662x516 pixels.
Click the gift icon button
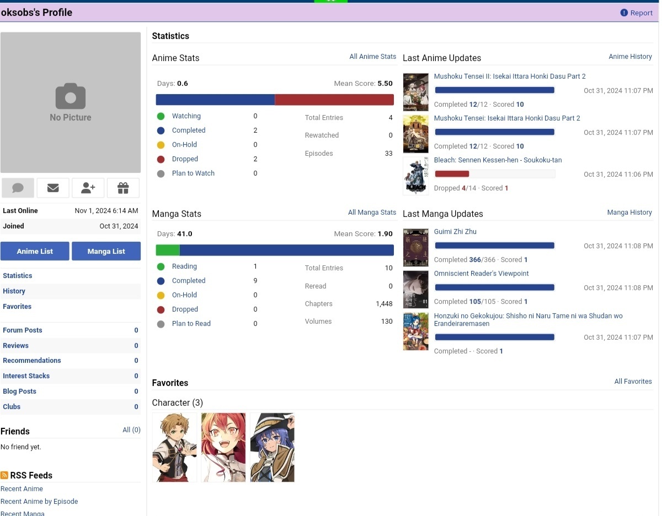(123, 188)
